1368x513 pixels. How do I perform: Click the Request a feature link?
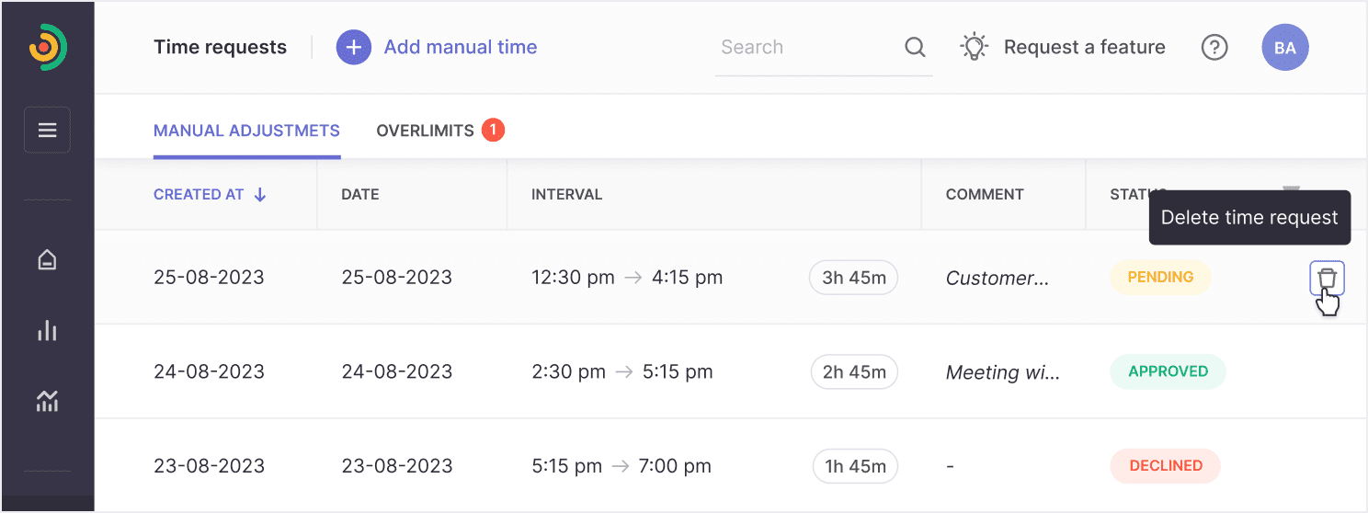(x=1085, y=47)
